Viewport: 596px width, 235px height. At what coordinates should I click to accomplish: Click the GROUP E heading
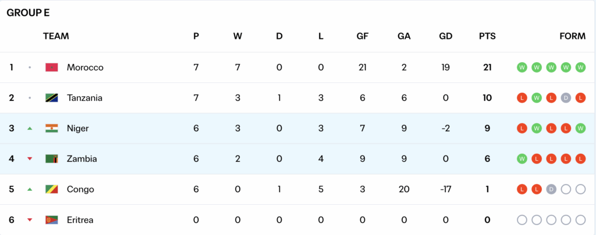tap(28, 12)
